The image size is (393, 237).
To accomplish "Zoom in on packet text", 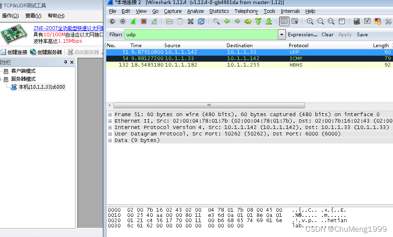I will click(310, 21).
